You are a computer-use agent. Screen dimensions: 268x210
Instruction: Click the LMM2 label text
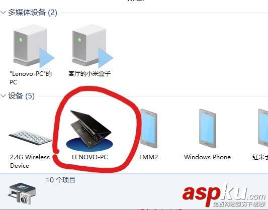(x=148, y=157)
